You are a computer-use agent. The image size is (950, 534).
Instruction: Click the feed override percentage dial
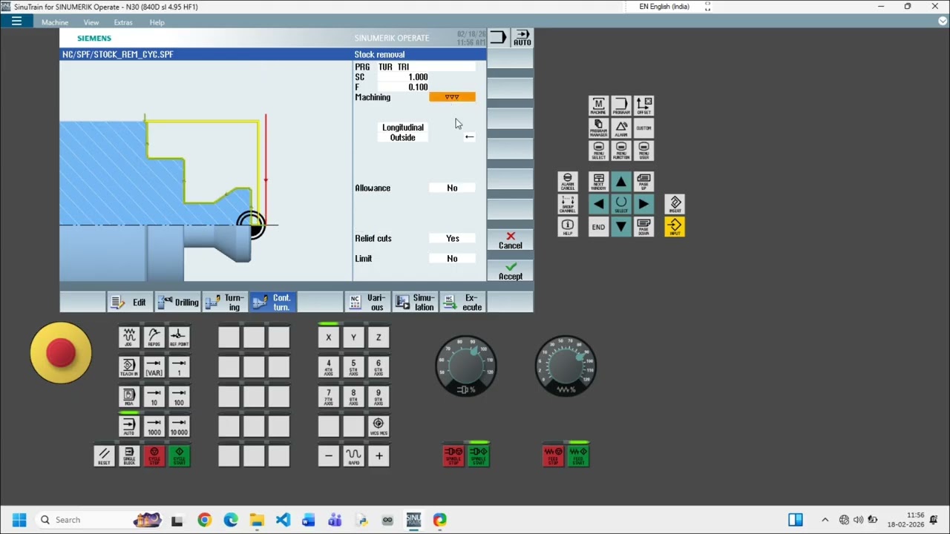[x=566, y=366]
